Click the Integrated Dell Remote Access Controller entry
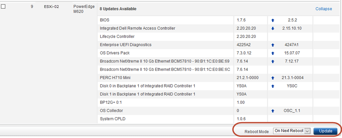Screen dimensions: 342x138 [137, 28]
